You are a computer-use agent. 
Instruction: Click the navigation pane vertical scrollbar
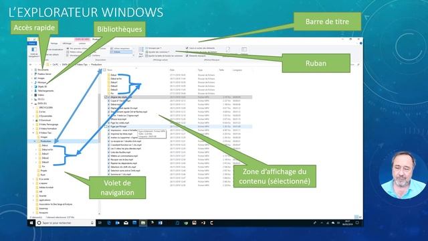coord(100,118)
